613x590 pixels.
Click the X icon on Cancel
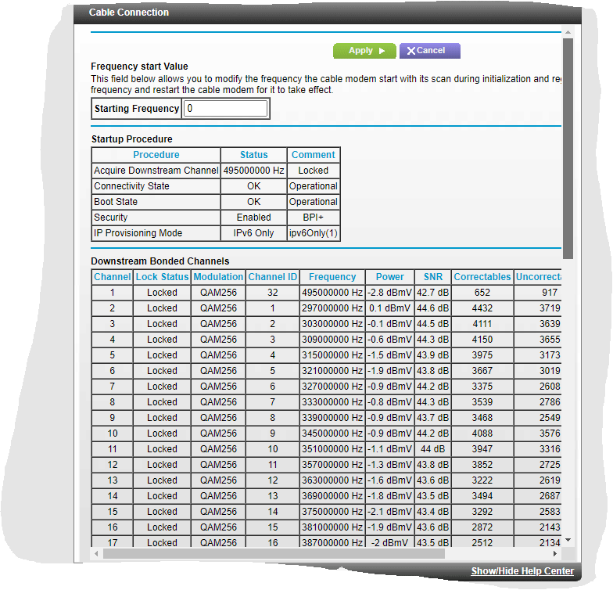coord(411,51)
